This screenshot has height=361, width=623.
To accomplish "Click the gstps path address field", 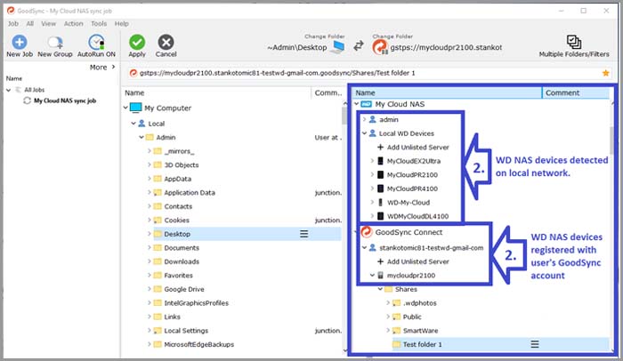I will pyautogui.click(x=356, y=73).
